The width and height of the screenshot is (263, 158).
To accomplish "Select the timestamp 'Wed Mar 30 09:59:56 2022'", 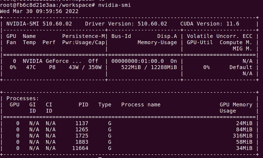I will point(39,11).
